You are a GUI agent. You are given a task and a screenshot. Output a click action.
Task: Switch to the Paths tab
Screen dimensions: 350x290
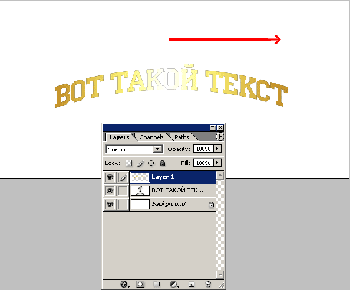181,137
